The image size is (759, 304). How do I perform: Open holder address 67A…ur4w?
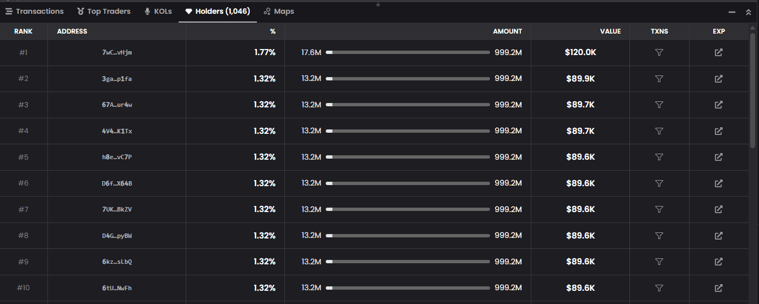click(117, 105)
